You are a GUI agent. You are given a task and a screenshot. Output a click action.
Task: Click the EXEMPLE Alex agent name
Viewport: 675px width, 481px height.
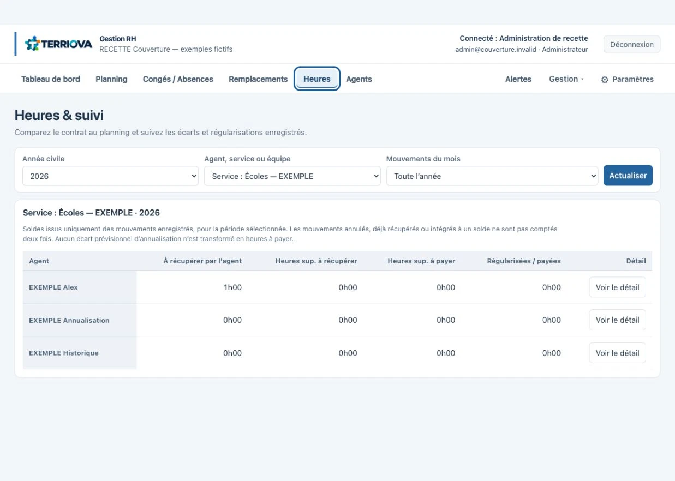click(x=53, y=287)
